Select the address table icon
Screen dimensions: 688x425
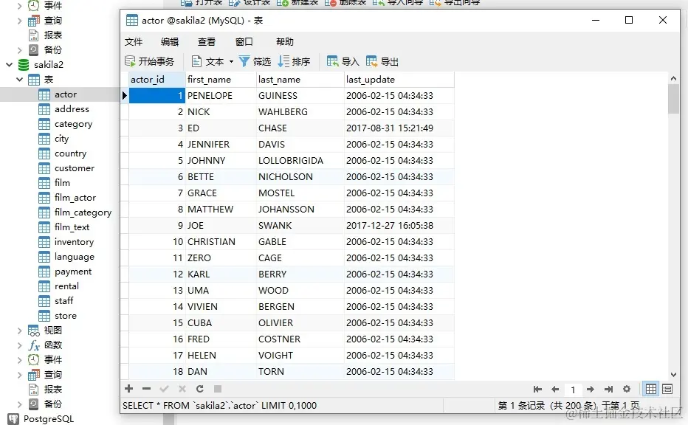tap(44, 109)
